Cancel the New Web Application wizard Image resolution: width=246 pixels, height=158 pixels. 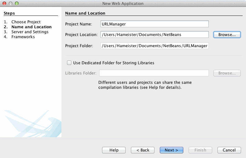click(x=229, y=150)
